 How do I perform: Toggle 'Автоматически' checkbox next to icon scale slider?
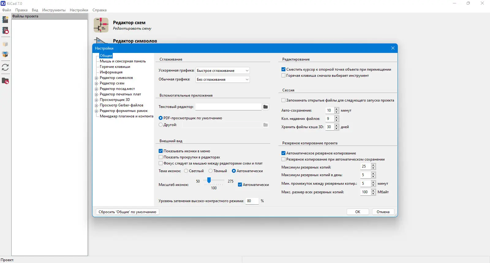tap(240, 185)
